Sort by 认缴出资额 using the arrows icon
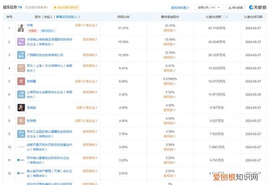Screen dimensions: 269x185 pos(227,17)
